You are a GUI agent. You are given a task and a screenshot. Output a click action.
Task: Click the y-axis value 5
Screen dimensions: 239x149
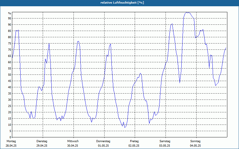[10, 131]
